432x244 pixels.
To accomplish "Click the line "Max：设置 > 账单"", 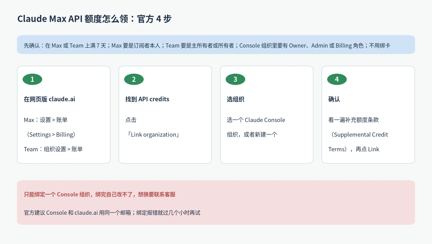I will point(46,120).
